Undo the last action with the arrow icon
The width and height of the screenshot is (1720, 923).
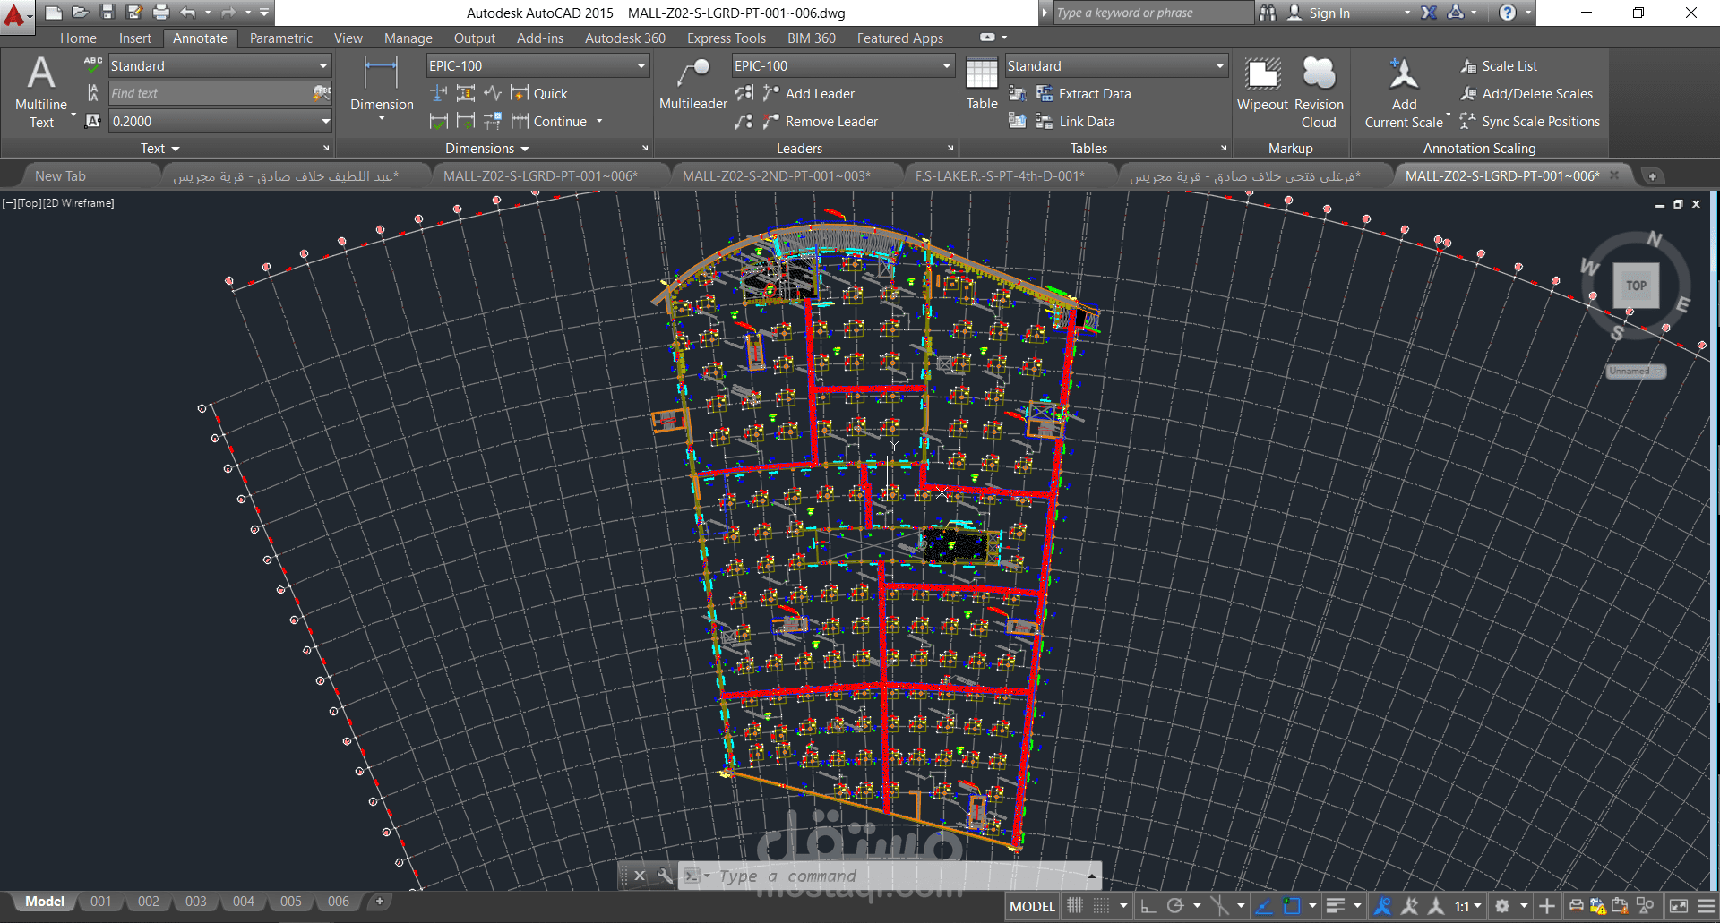coord(188,13)
